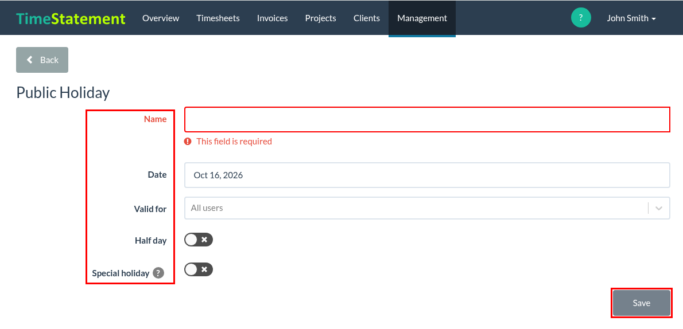Click the Back button
Image resolution: width=683 pixels, height=329 pixels.
(42, 60)
